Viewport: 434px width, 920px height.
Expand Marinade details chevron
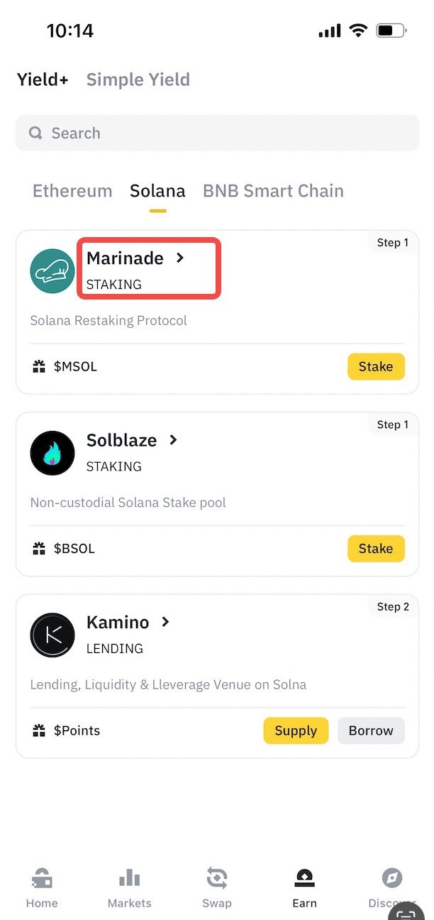[180, 258]
